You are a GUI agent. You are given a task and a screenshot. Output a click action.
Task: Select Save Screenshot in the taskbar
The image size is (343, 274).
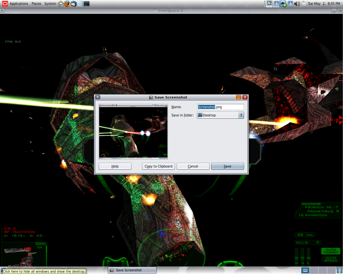132,270
